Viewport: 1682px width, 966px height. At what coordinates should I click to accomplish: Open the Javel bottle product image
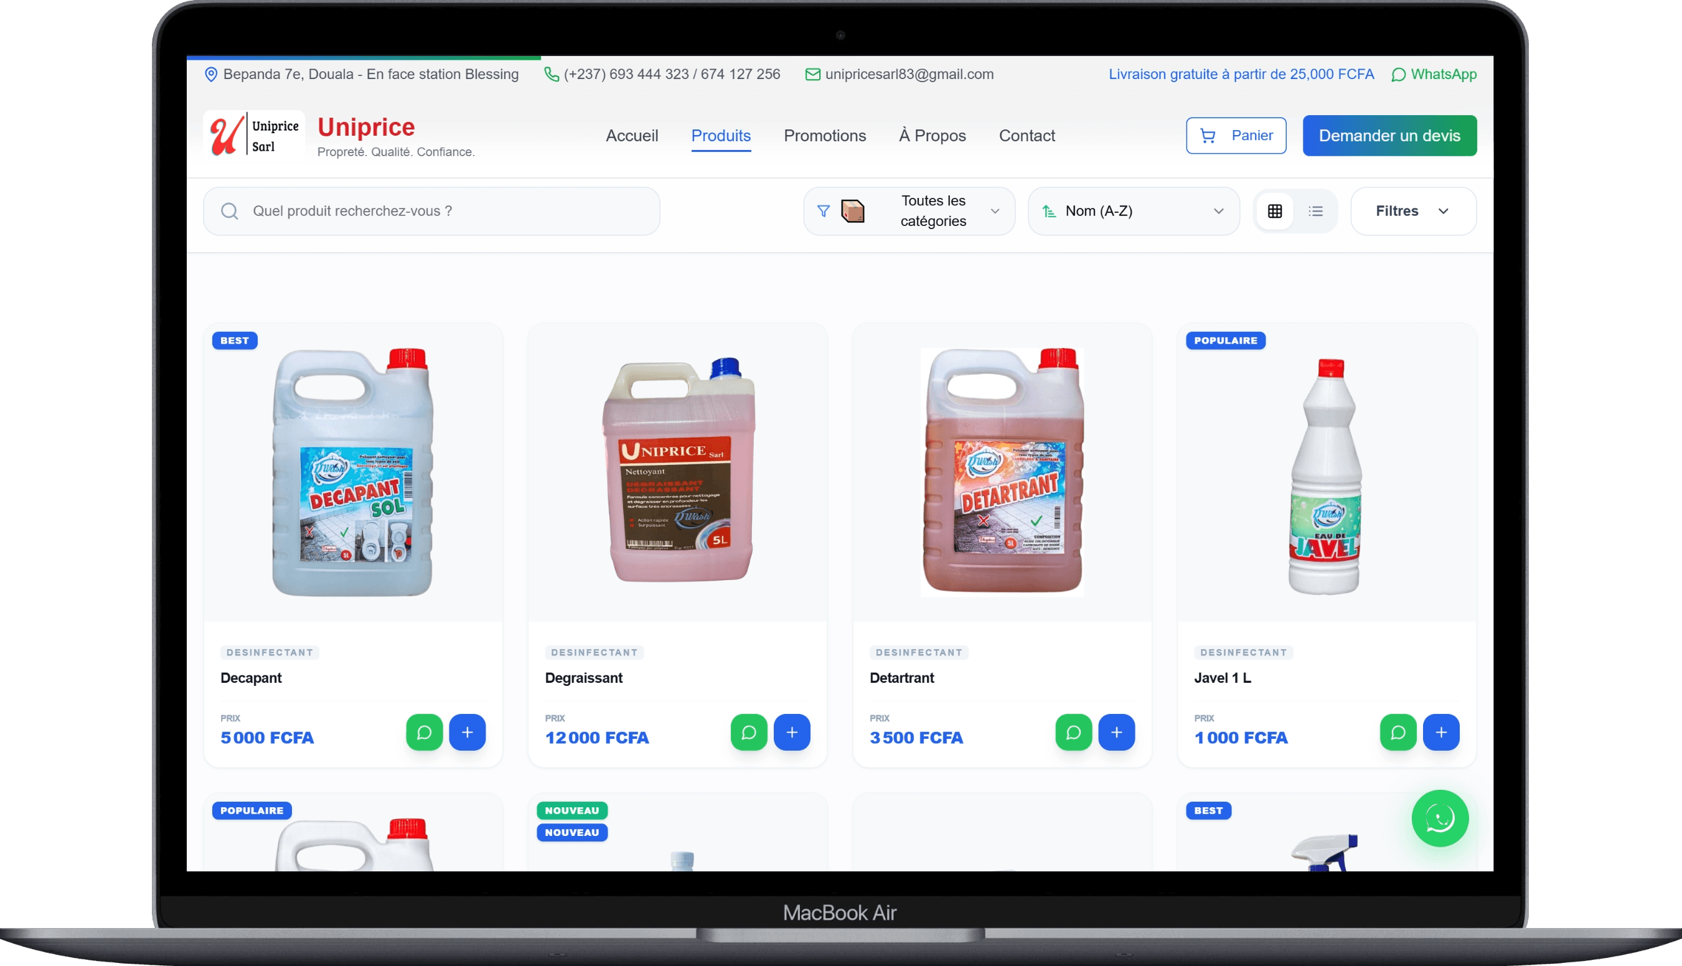click(x=1325, y=476)
